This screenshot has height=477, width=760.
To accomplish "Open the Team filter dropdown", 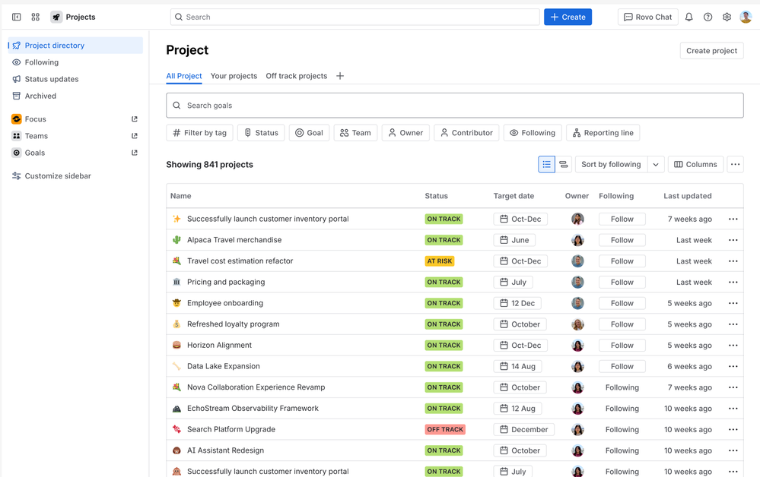I will [355, 133].
